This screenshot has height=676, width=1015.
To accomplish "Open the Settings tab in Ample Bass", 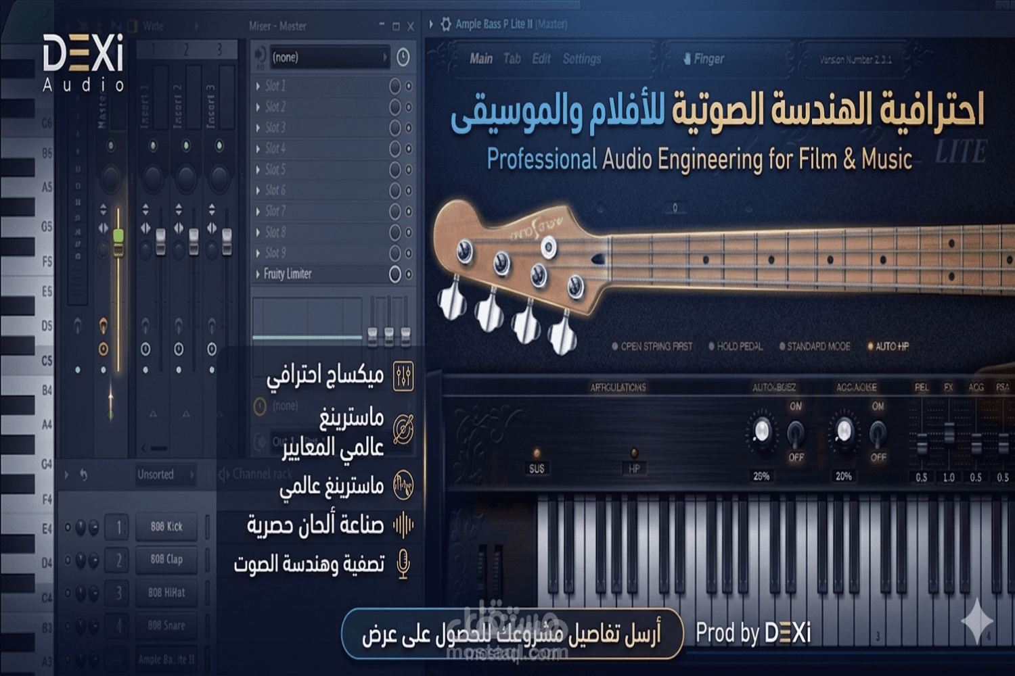I will [582, 59].
